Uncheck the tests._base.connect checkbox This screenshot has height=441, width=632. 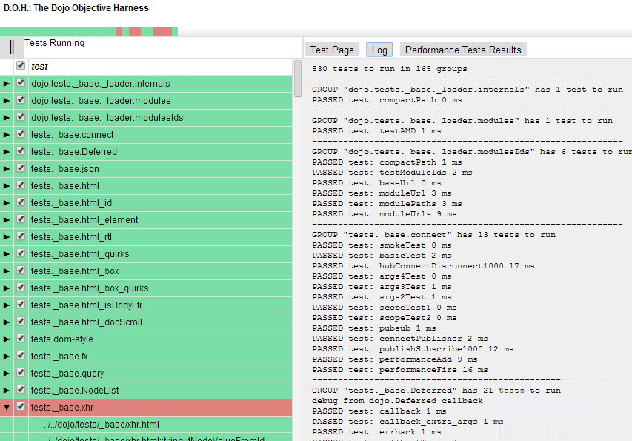pos(21,134)
